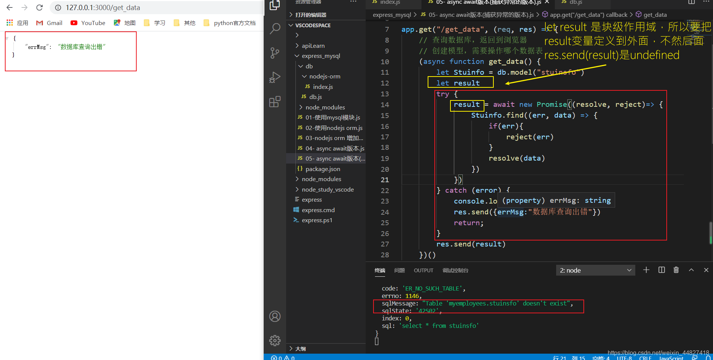Click express_mysql in the breadcrumb
The width and height of the screenshot is (713, 360).
click(392, 15)
